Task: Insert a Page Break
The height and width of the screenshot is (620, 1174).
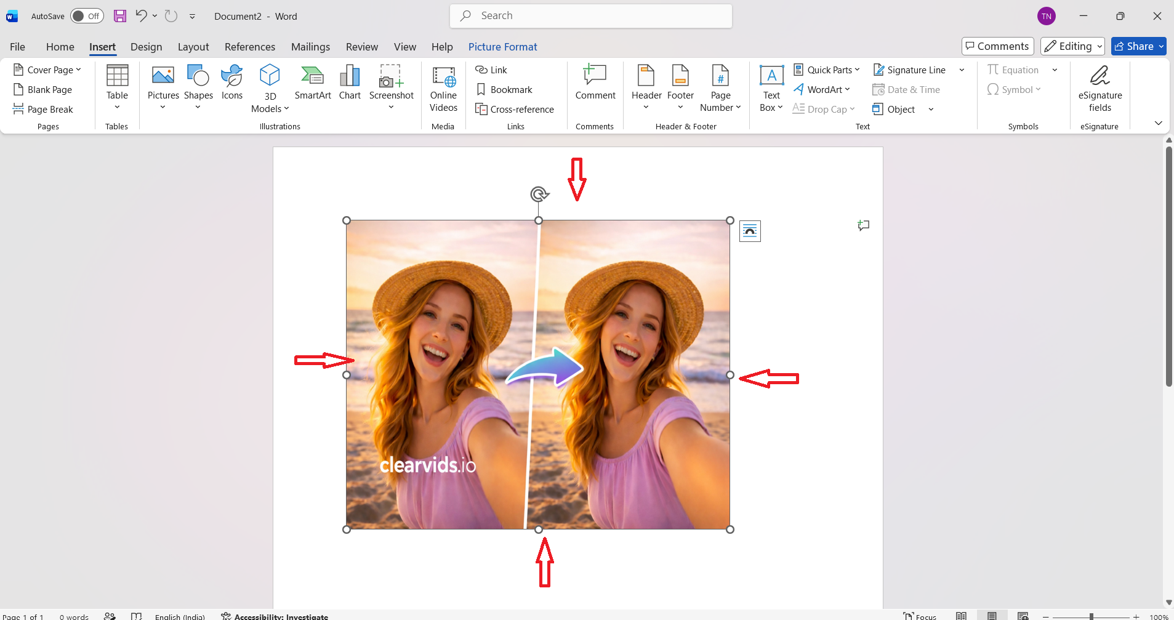Action: (42, 110)
